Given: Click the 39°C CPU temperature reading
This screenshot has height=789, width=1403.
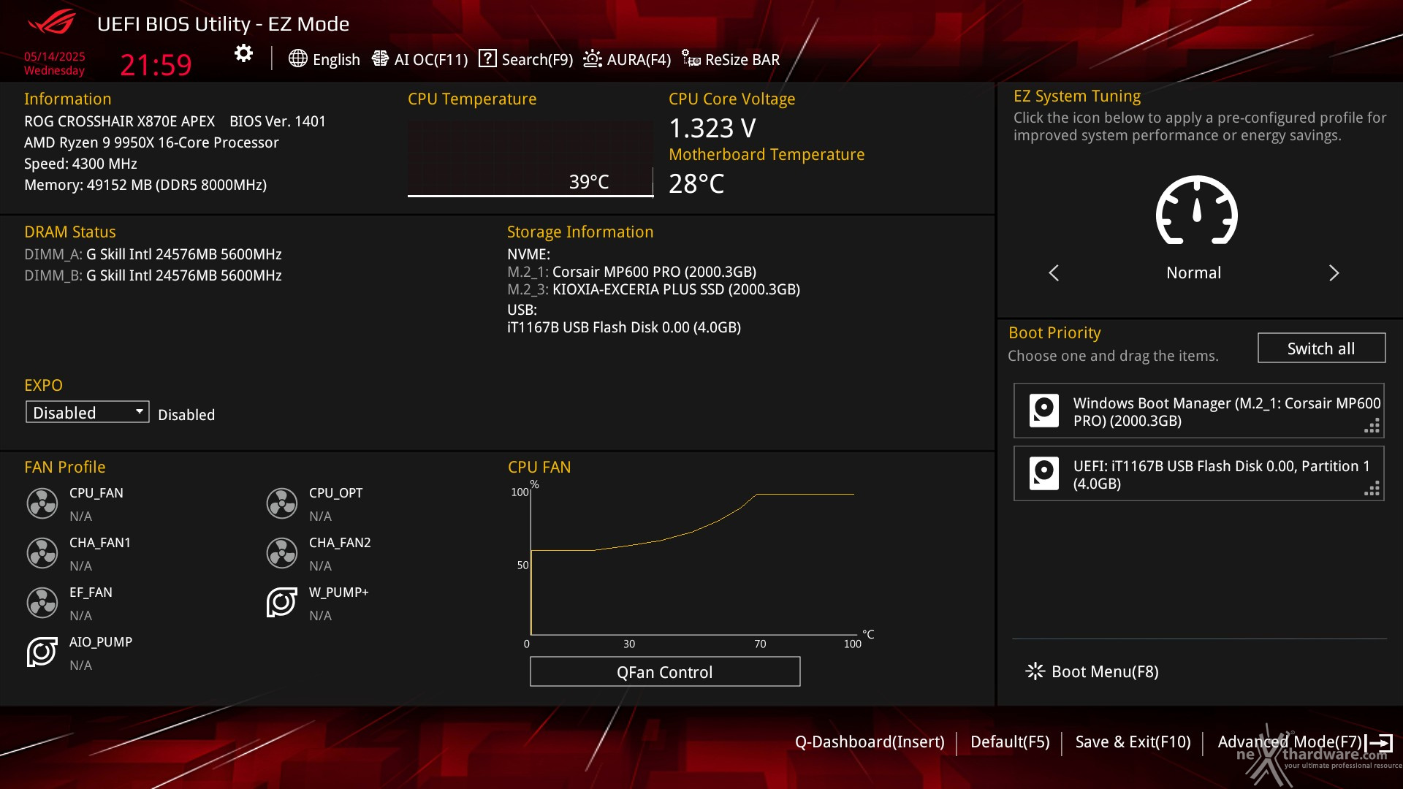Looking at the screenshot, I should click(x=589, y=182).
